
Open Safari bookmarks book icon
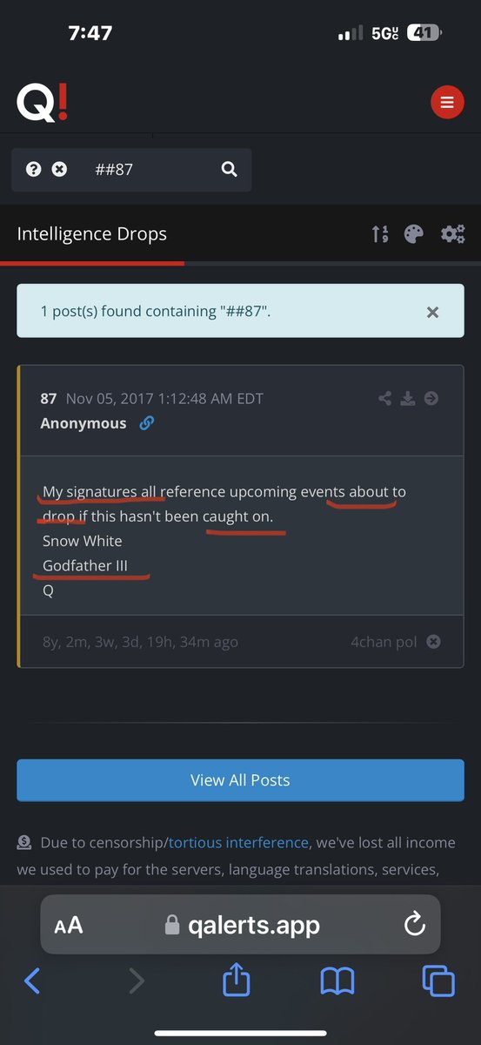pyautogui.click(x=337, y=981)
